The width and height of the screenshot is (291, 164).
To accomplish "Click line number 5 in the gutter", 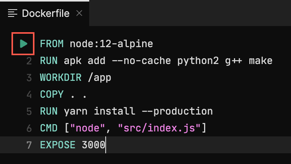I will pyautogui.click(x=29, y=111).
